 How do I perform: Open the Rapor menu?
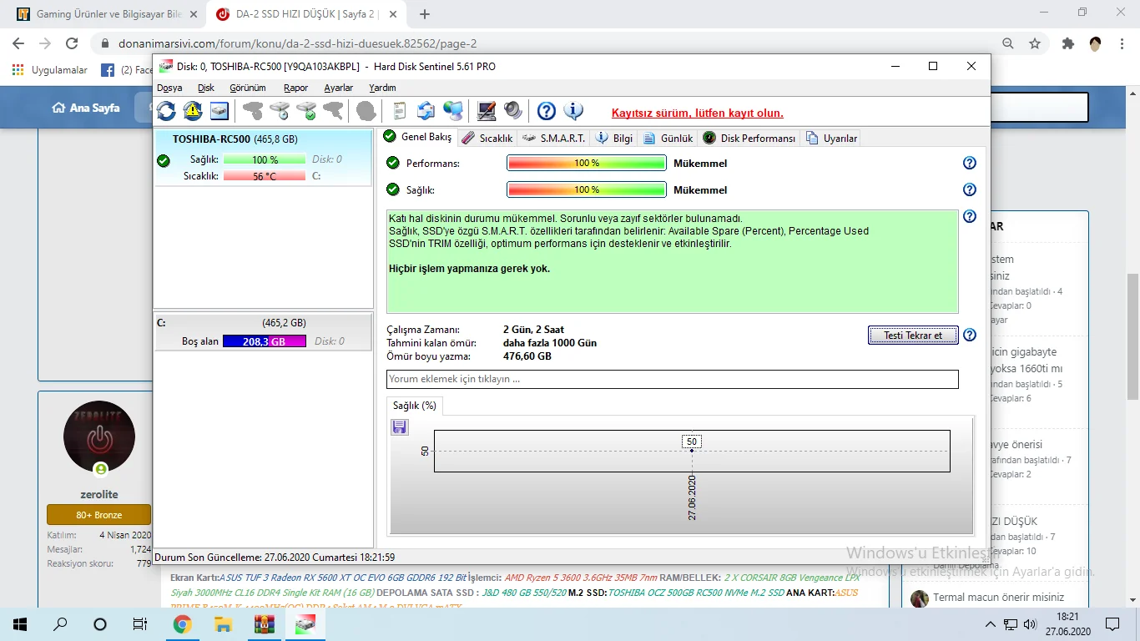(296, 88)
